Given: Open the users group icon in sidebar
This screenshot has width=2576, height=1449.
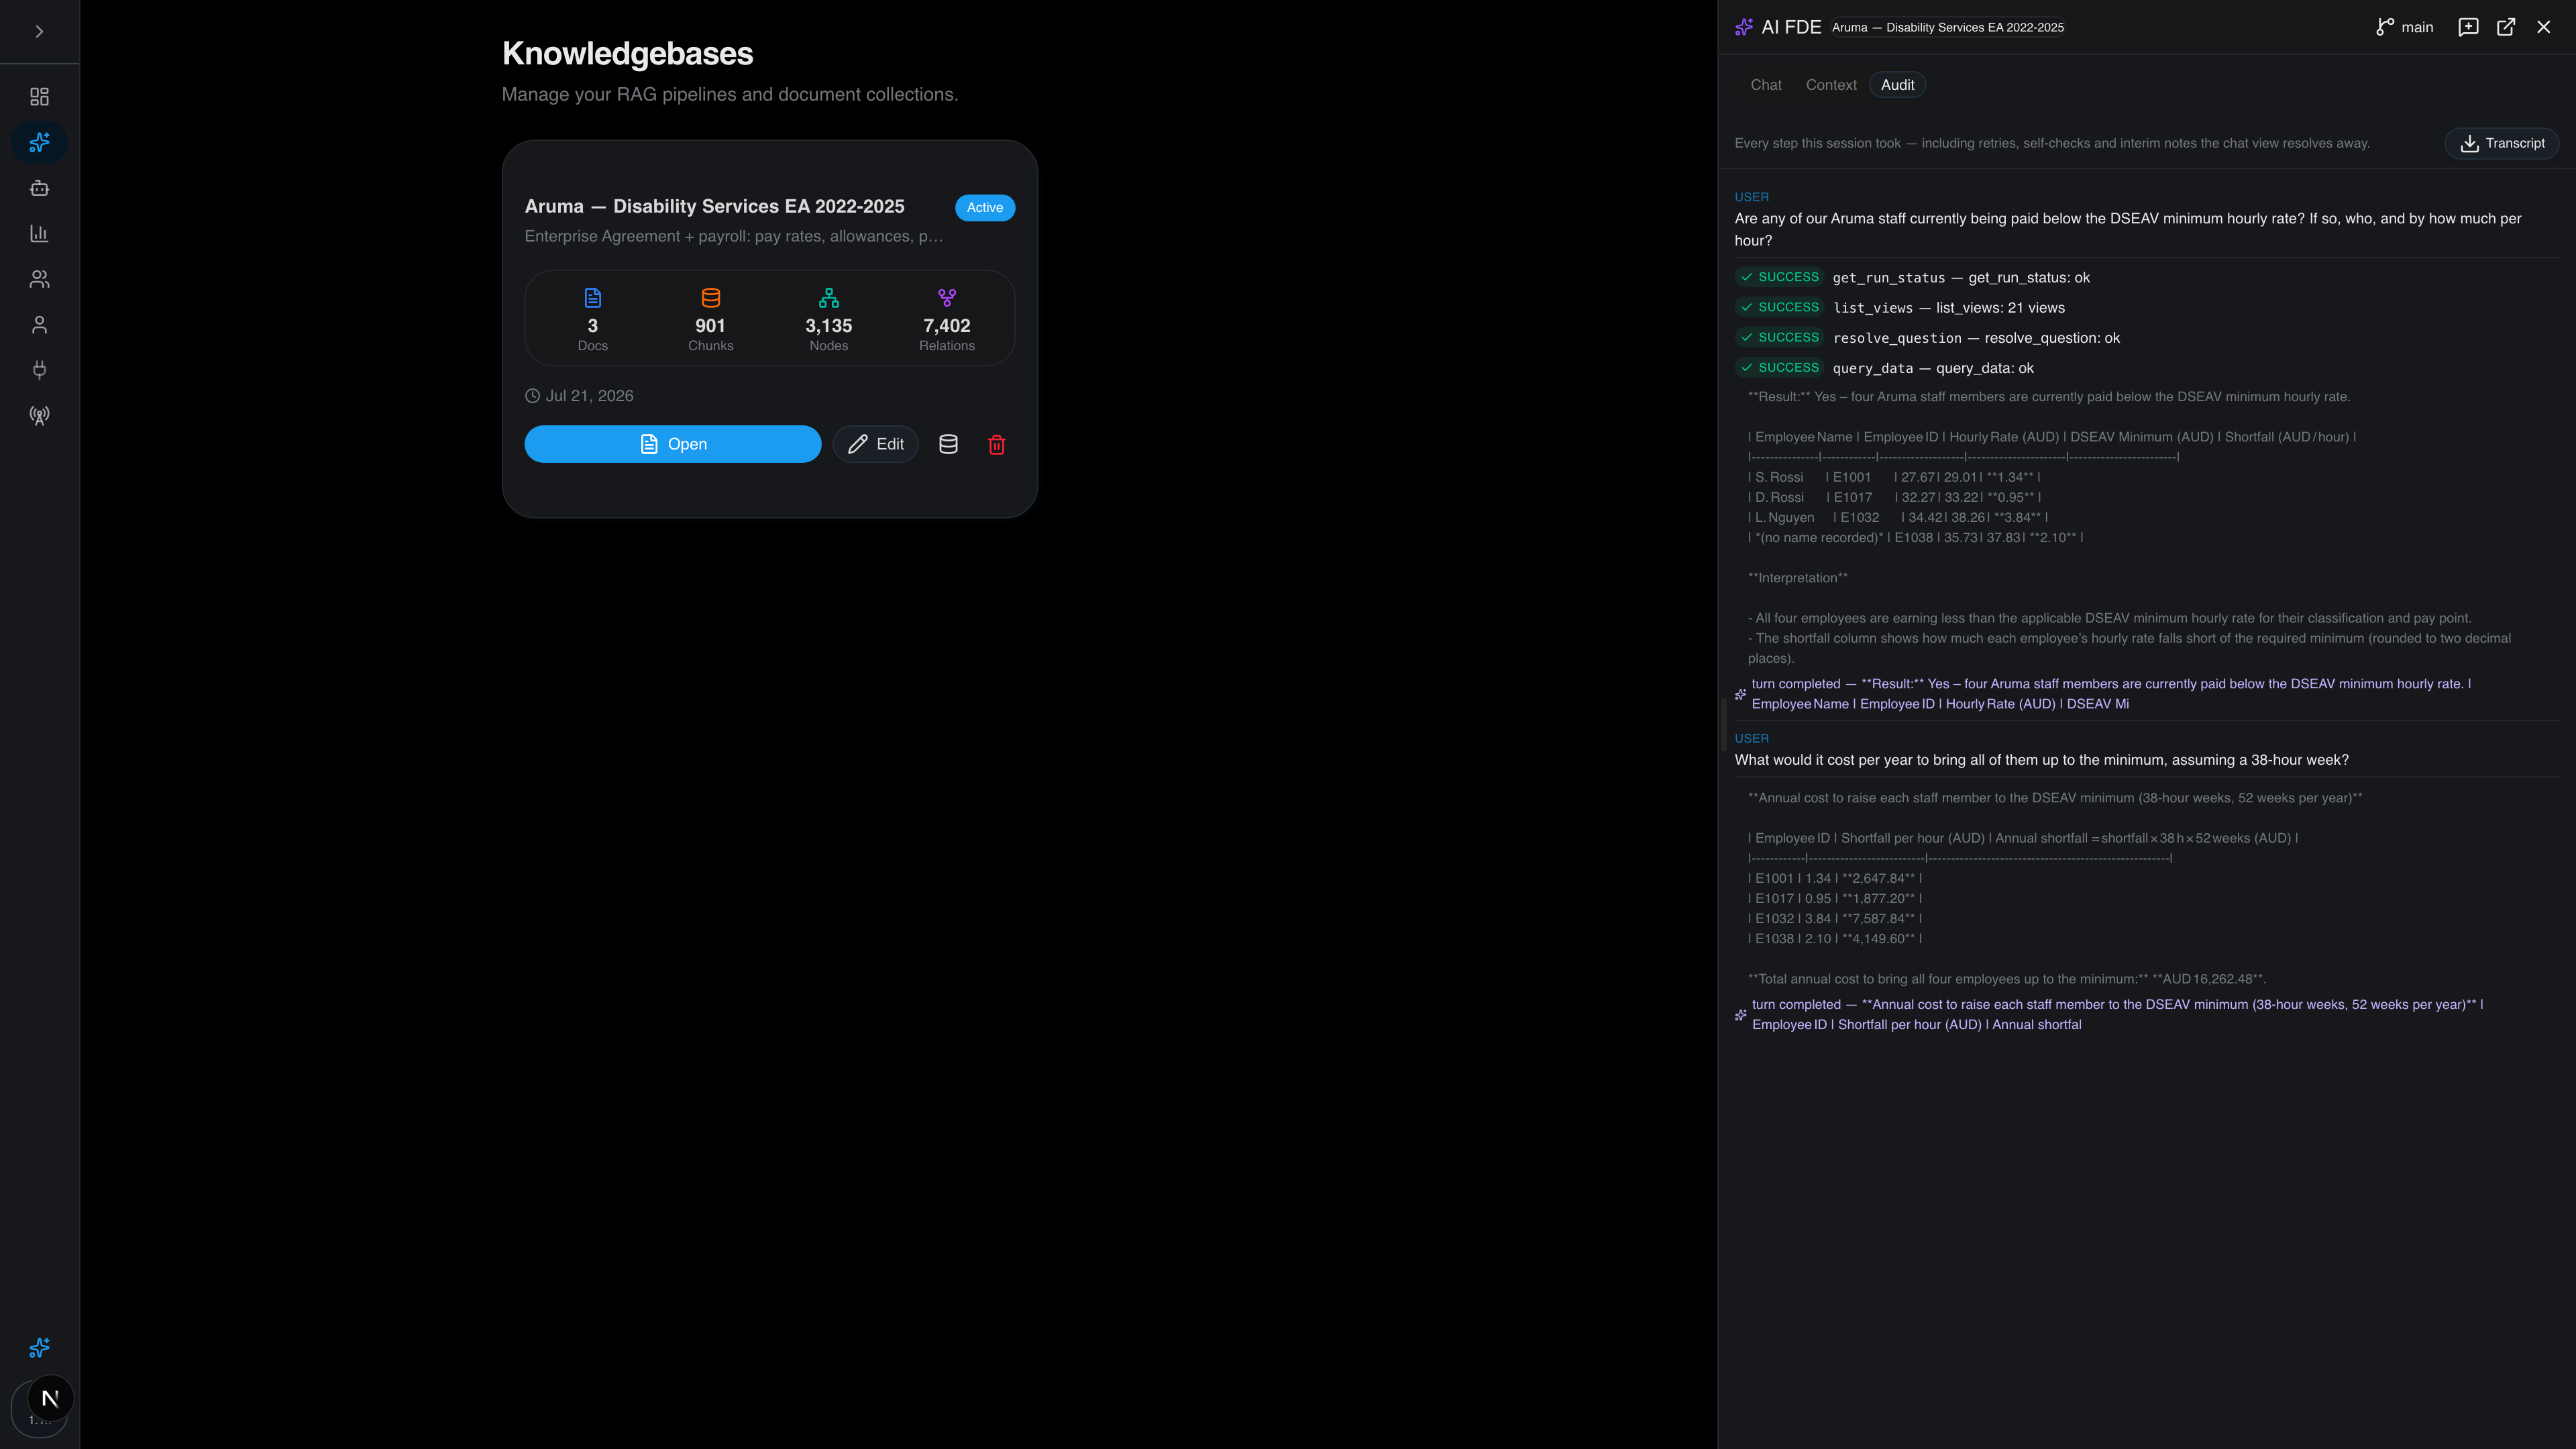Looking at the screenshot, I should pyautogui.click(x=39, y=279).
